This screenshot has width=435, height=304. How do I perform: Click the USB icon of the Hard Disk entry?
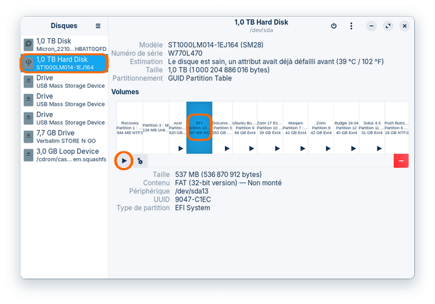[x=29, y=63]
